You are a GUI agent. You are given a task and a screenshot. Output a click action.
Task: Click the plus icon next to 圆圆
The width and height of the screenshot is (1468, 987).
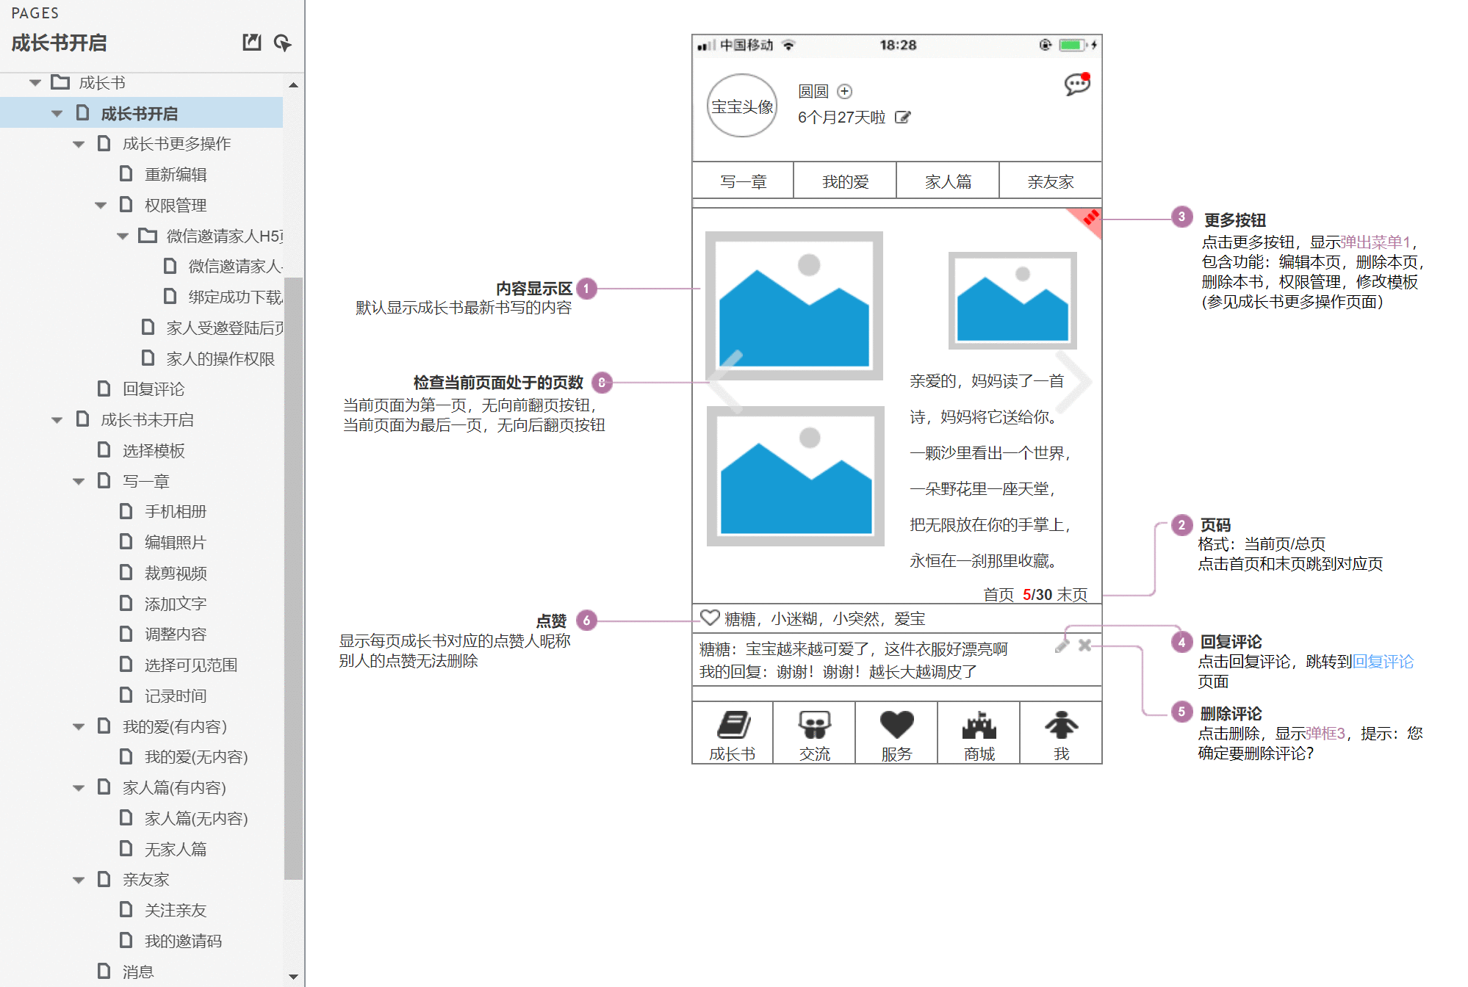coord(845,91)
